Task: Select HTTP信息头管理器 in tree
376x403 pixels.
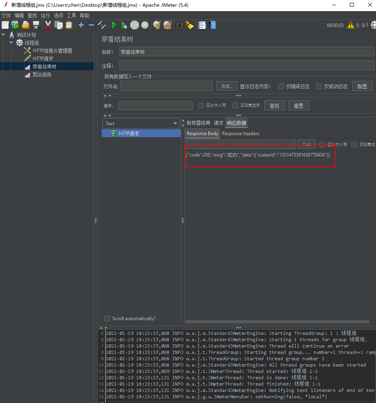Action: click(x=52, y=51)
